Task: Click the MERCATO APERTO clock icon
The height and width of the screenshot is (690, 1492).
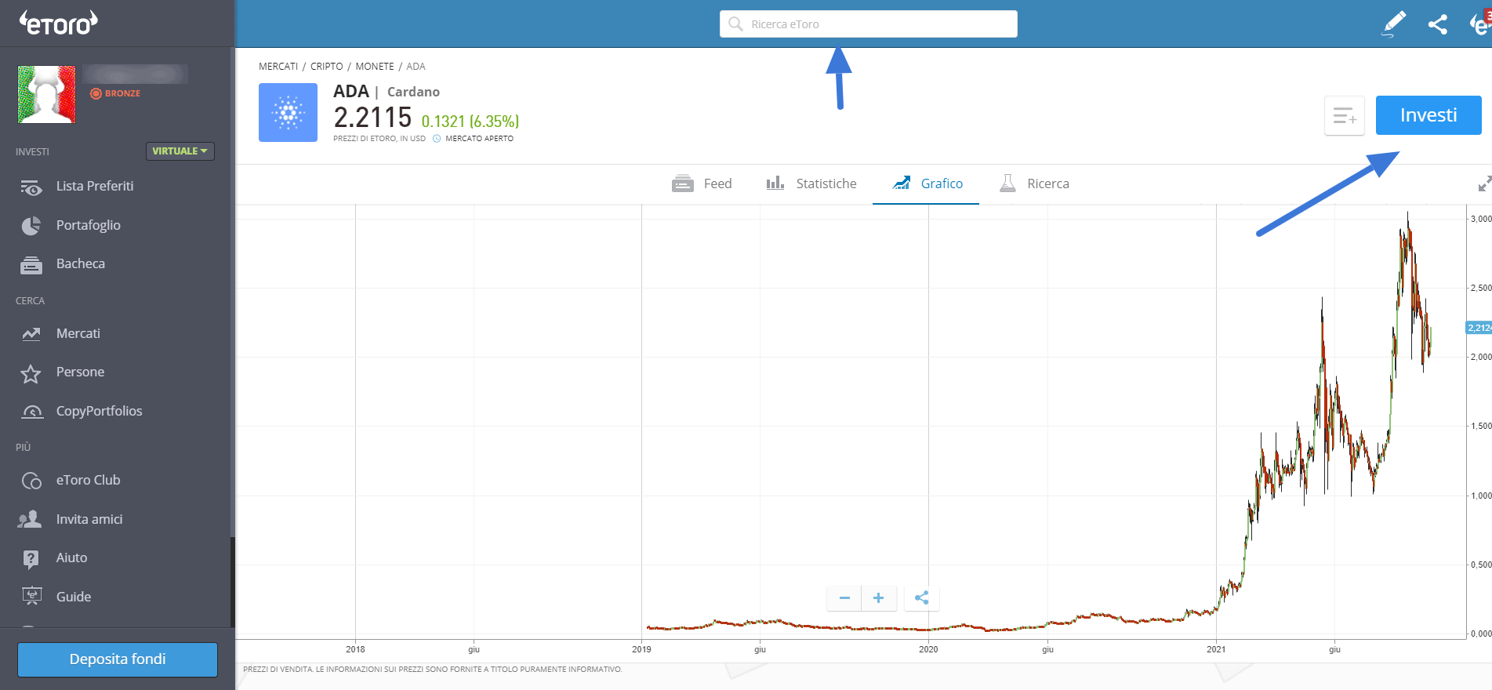Action: pyautogui.click(x=437, y=139)
